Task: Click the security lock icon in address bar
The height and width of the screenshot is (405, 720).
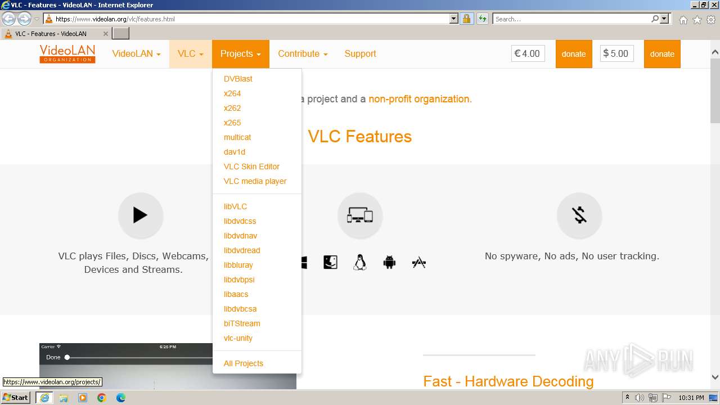Action: (x=466, y=19)
